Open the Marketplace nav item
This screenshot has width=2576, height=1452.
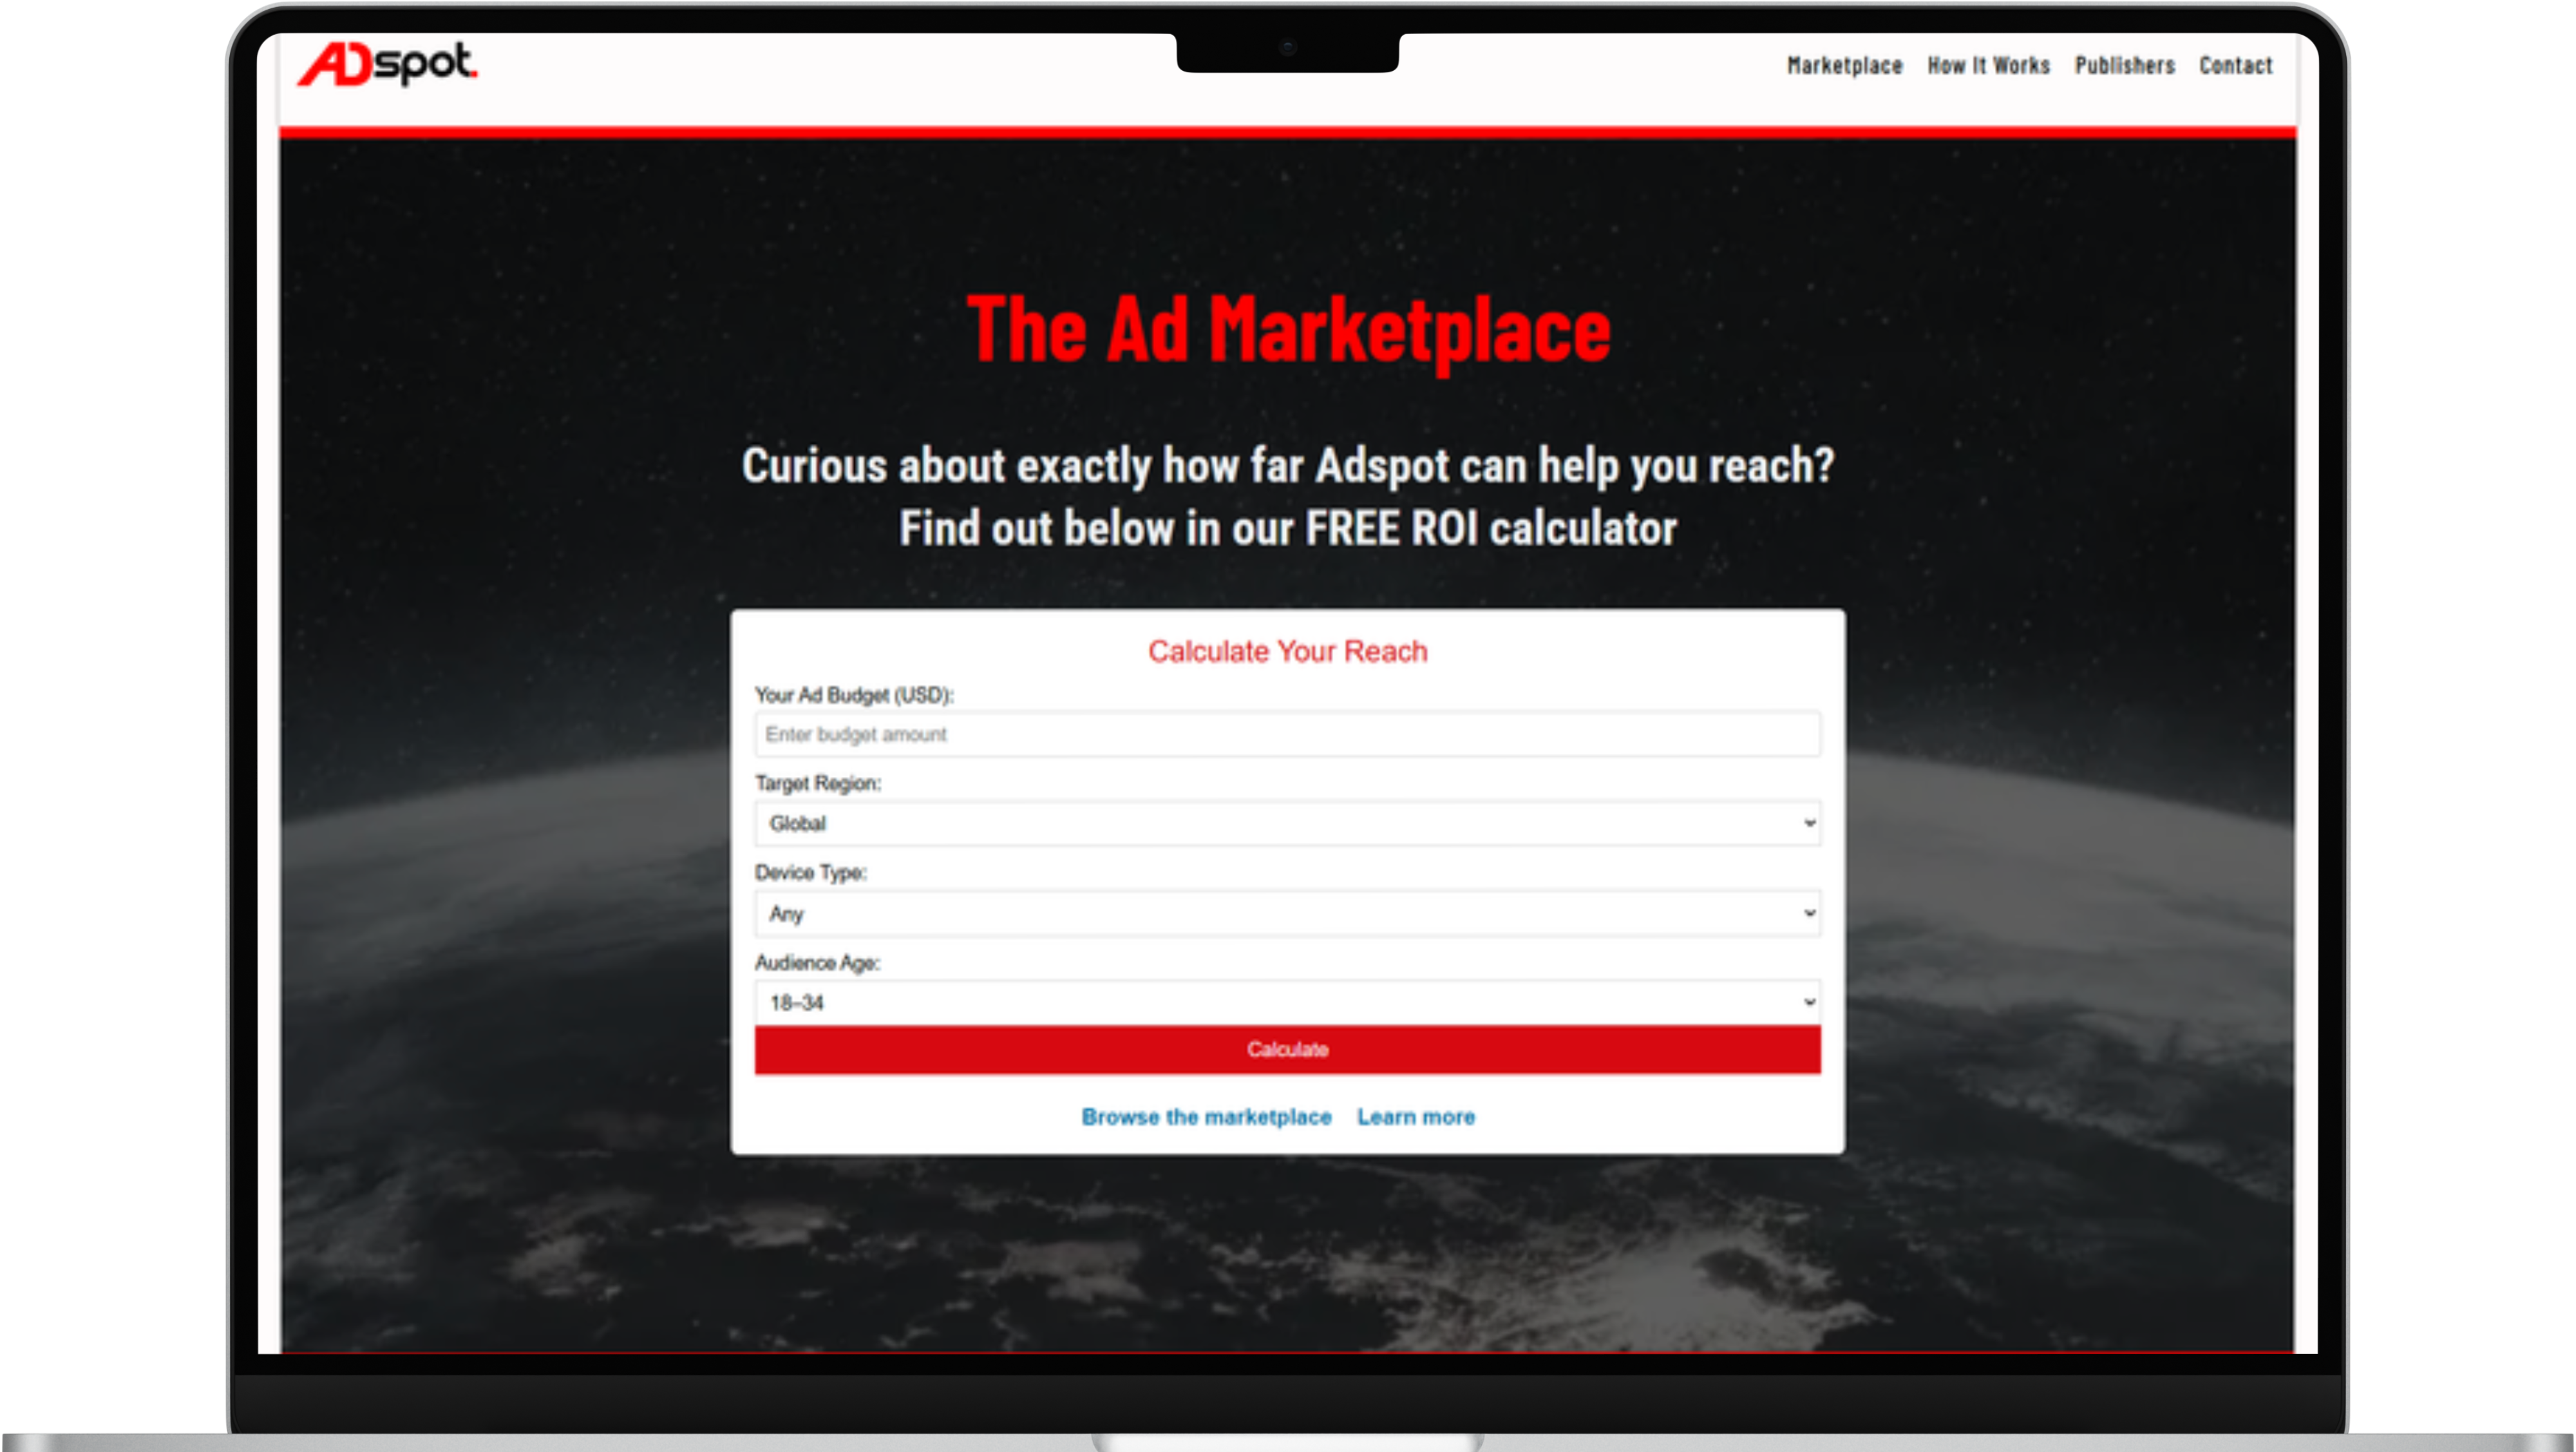(x=1844, y=66)
